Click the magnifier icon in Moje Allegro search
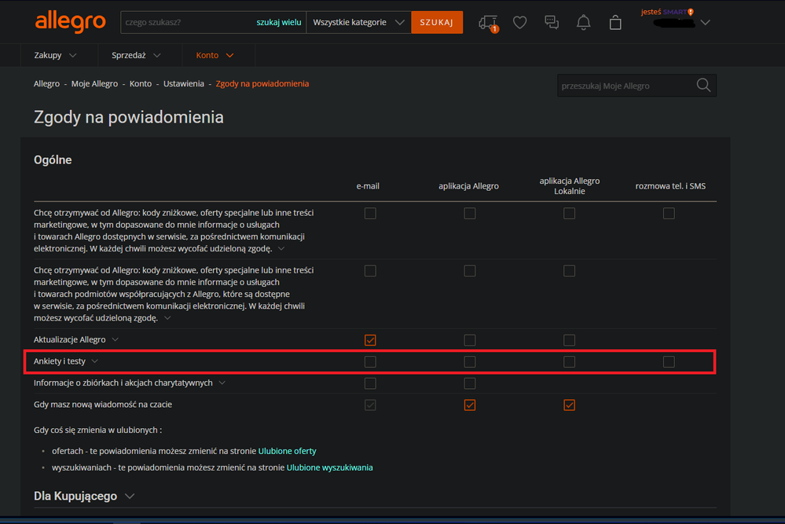 [x=703, y=86]
